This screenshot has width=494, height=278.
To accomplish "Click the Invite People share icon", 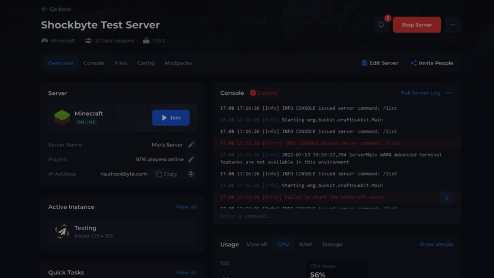I will coord(413,63).
